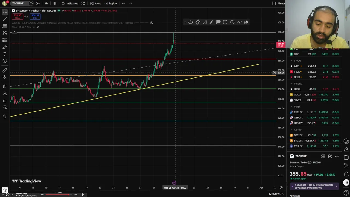
Task: Select GOLD in the watchlist
Action: coord(314,95)
